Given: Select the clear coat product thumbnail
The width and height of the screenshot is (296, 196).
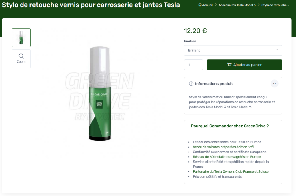Looking at the screenshot, I should point(21,38).
